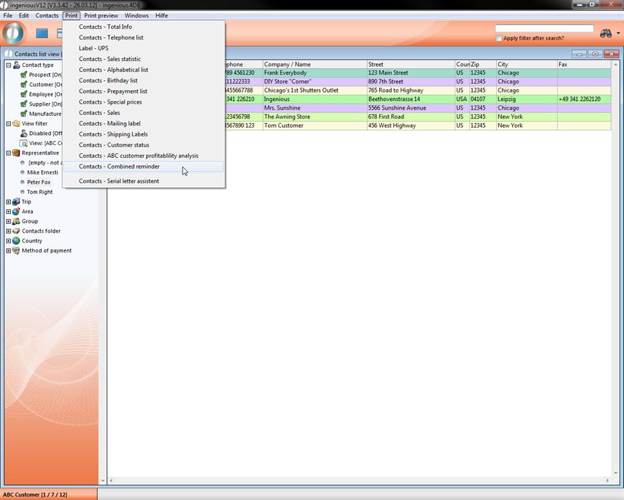The image size is (624, 500).
Task: Click the search text input field
Action: click(544, 29)
